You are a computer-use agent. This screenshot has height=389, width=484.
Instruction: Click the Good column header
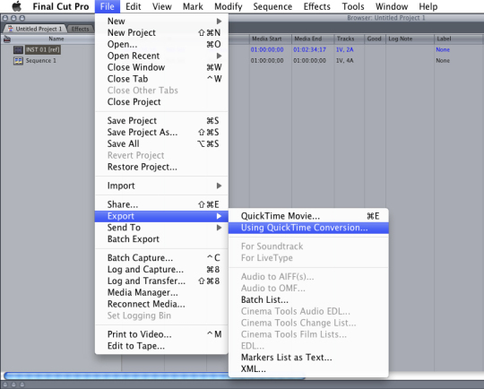374,39
